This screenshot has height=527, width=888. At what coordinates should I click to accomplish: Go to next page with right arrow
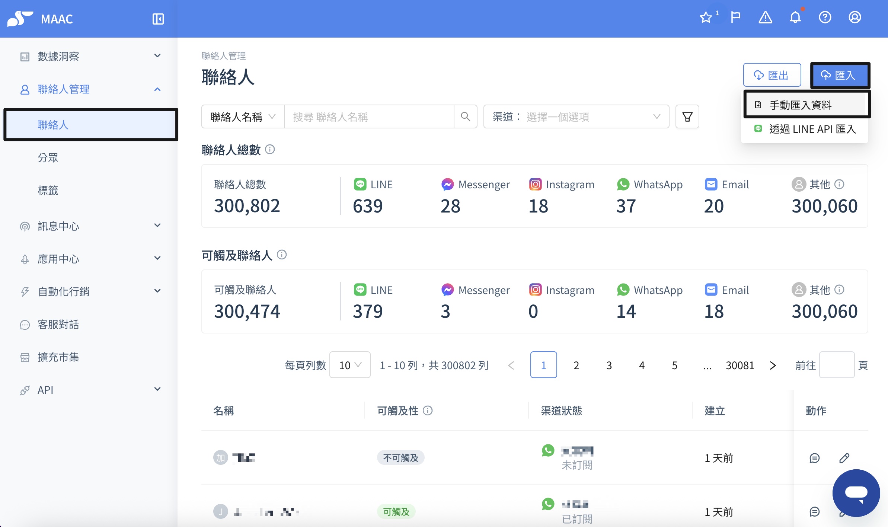pos(773,365)
